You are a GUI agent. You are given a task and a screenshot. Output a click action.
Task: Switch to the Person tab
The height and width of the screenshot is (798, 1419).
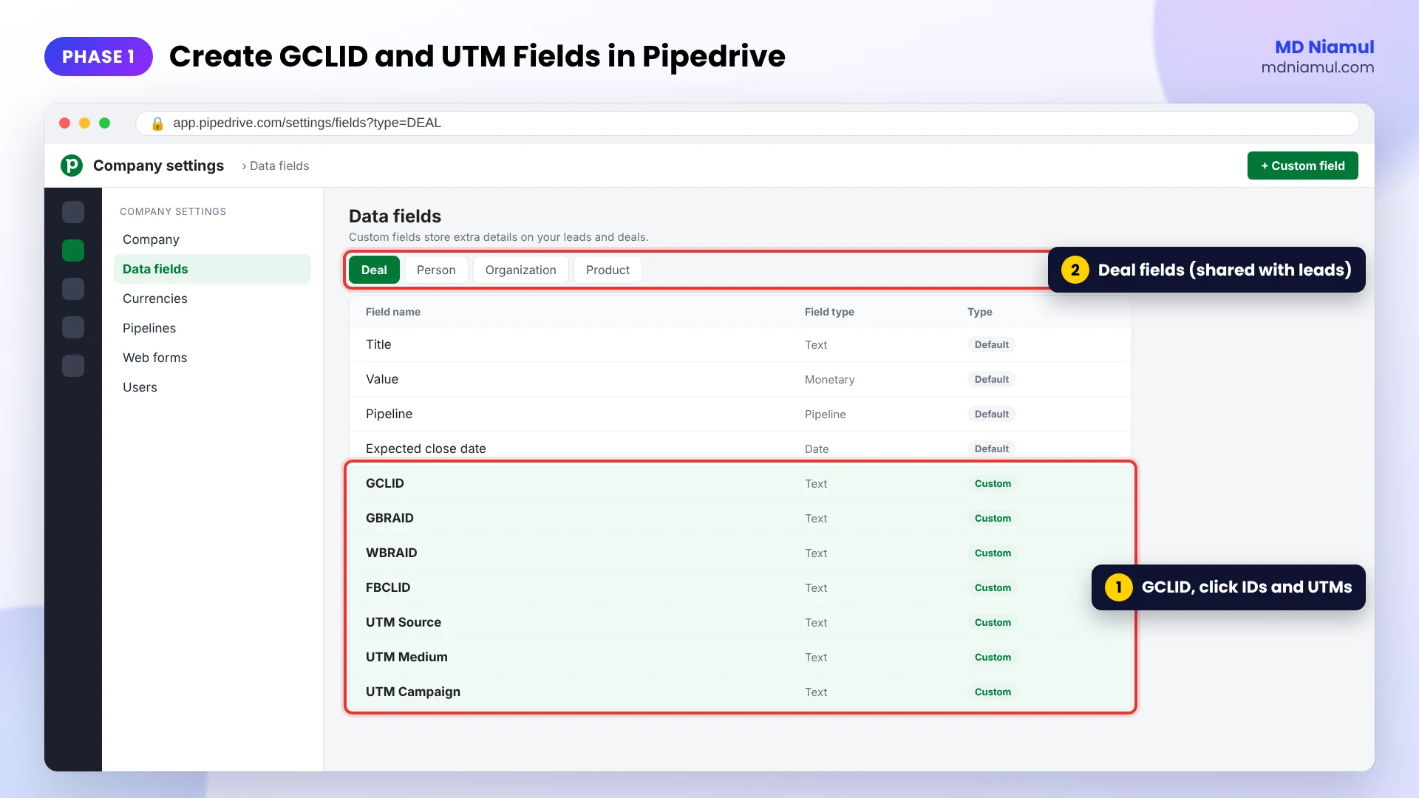436,270
